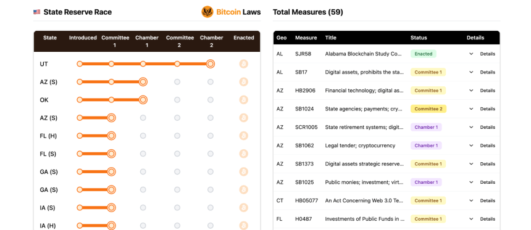This screenshot has height=230, width=531.
Task: Select FL (S) row's current Committee 1 node
Action: point(111,154)
